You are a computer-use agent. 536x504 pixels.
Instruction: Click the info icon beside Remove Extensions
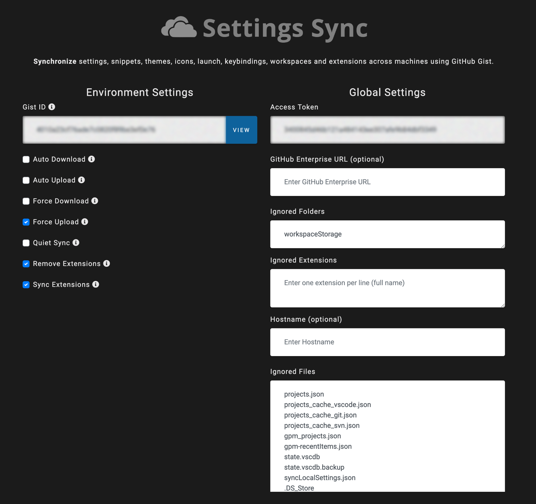(107, 264)
